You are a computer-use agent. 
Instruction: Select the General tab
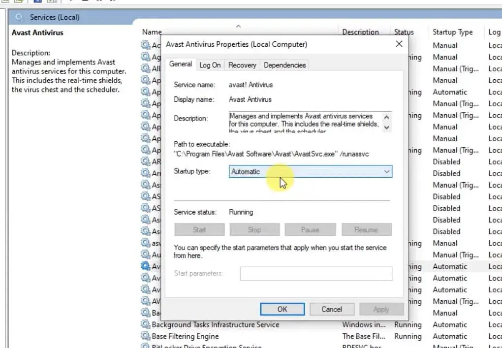point(180,64)
